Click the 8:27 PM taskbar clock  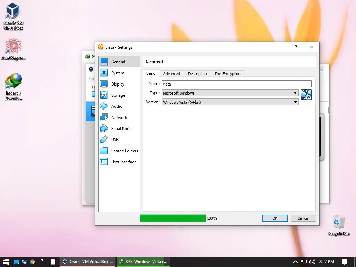point(327,261)
